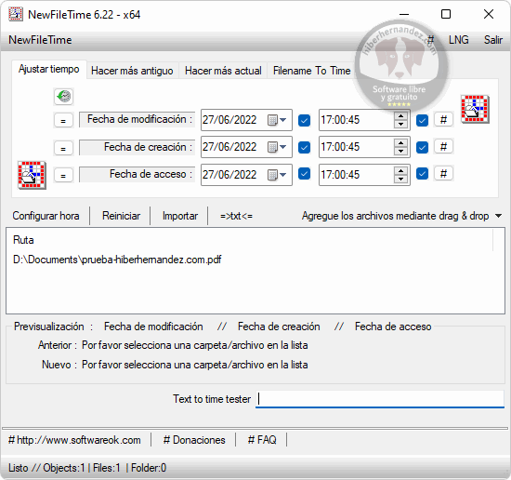The width and height of the screenshot is (511, 480).
Task: Toggle the time checkbox for Fecha de modificación
Action: pyautogui.click(x=422, y=120)
